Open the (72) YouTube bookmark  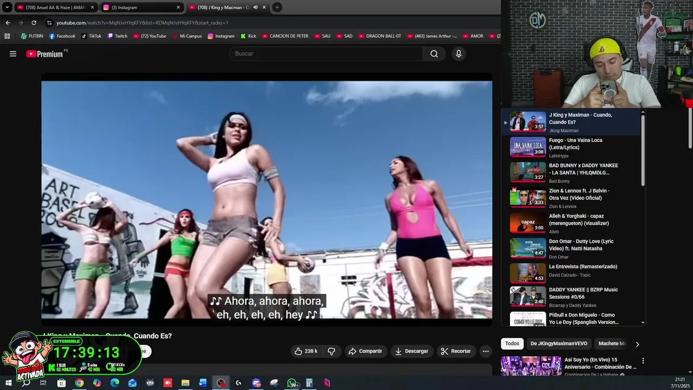(149, 36)
